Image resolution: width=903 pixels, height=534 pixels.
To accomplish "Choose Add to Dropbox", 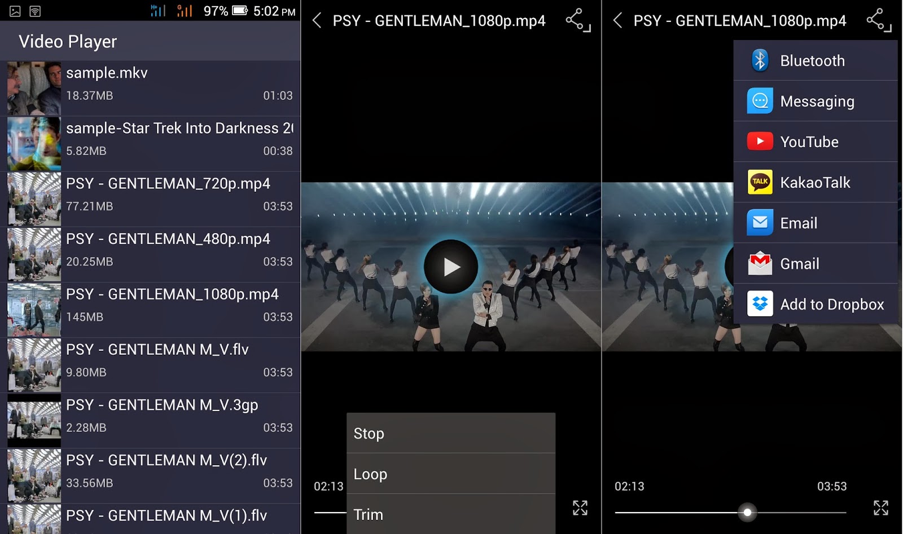I will tap(816, 304).
